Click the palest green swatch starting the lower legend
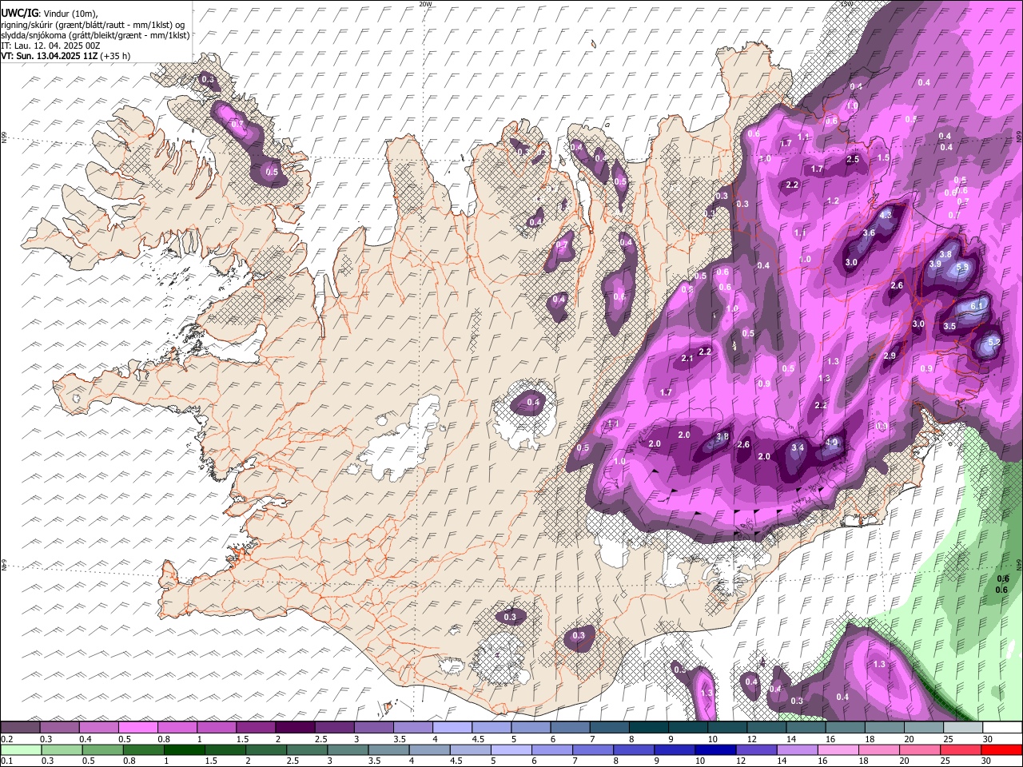1023x767 pixels. point(21,750)
